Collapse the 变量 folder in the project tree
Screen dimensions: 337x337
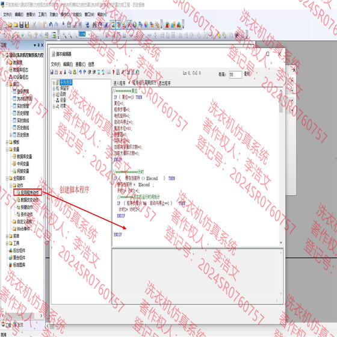coord(7,149)
